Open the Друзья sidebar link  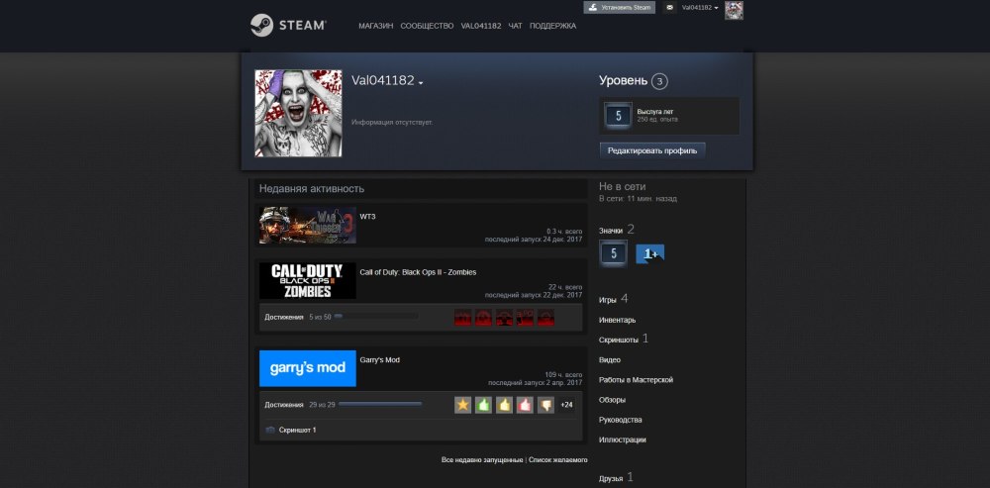[611, 478]
